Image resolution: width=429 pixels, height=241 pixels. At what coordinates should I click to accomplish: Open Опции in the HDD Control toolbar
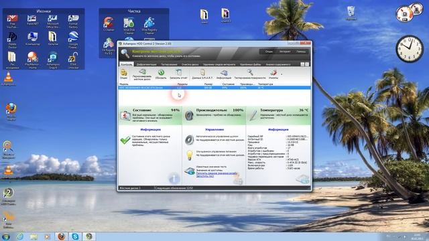[123, 74]
